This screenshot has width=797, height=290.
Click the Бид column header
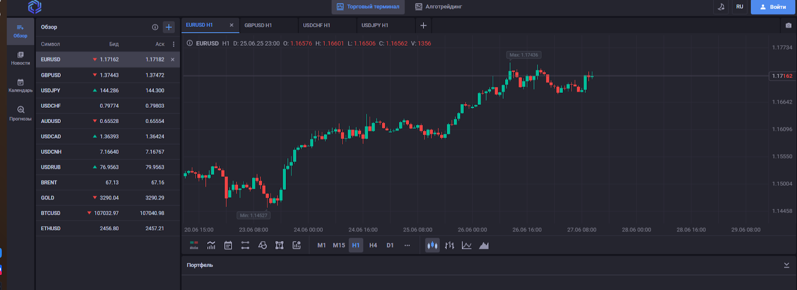pos(114,44)
